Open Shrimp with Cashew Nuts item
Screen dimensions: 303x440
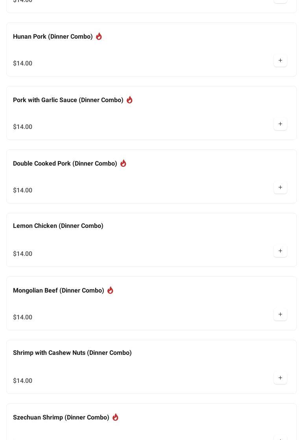[72, 353]
